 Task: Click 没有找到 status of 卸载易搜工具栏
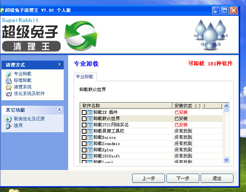pos(183,131)
